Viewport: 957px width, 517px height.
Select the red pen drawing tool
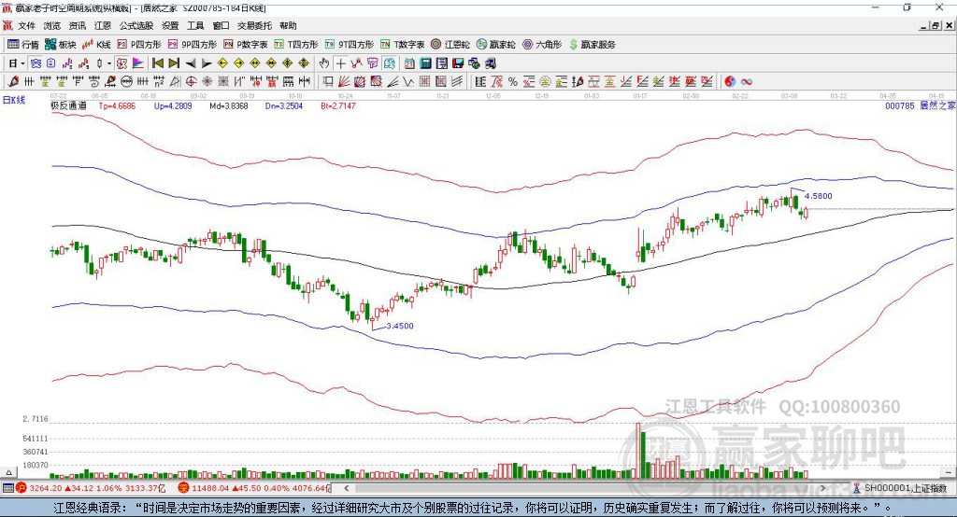(13, 82)
